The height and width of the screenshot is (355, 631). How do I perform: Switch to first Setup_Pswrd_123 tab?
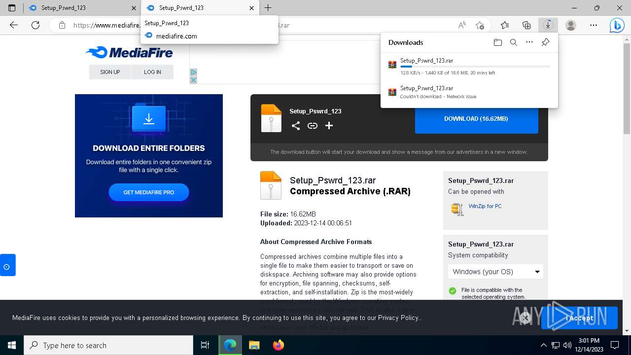click(82, 8)
